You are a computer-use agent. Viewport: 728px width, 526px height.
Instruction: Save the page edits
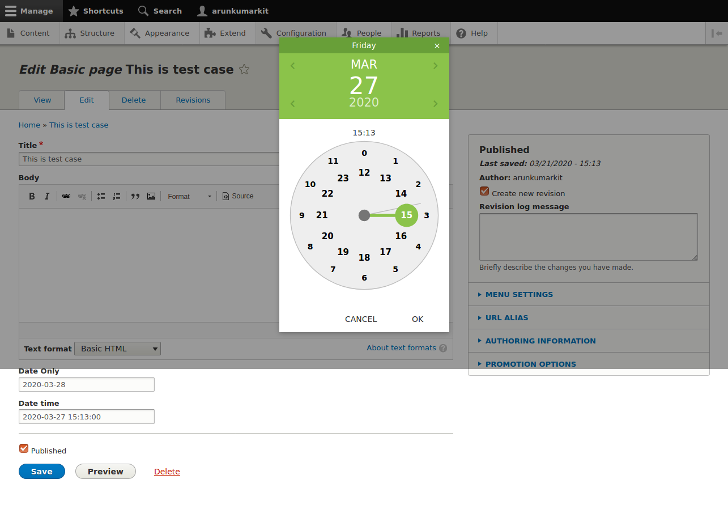pos(41,471)
